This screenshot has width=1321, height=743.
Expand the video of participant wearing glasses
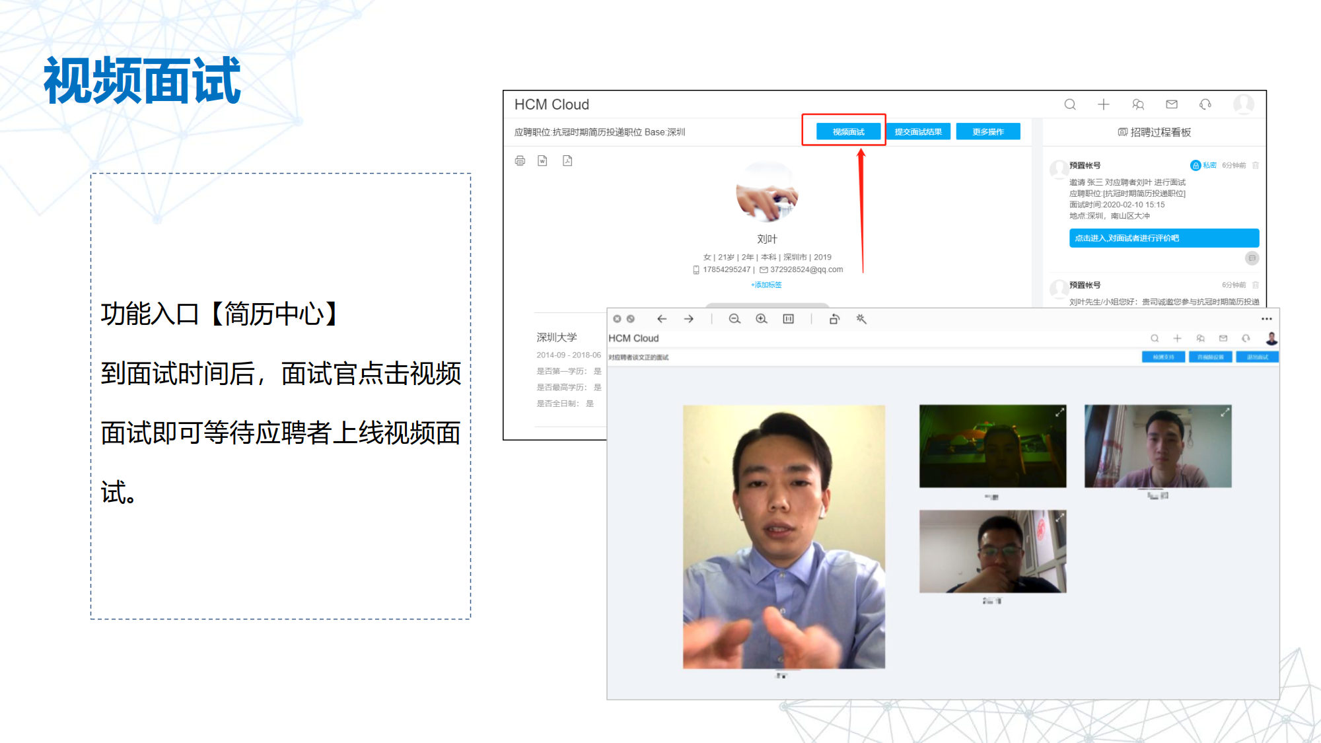1059,517
